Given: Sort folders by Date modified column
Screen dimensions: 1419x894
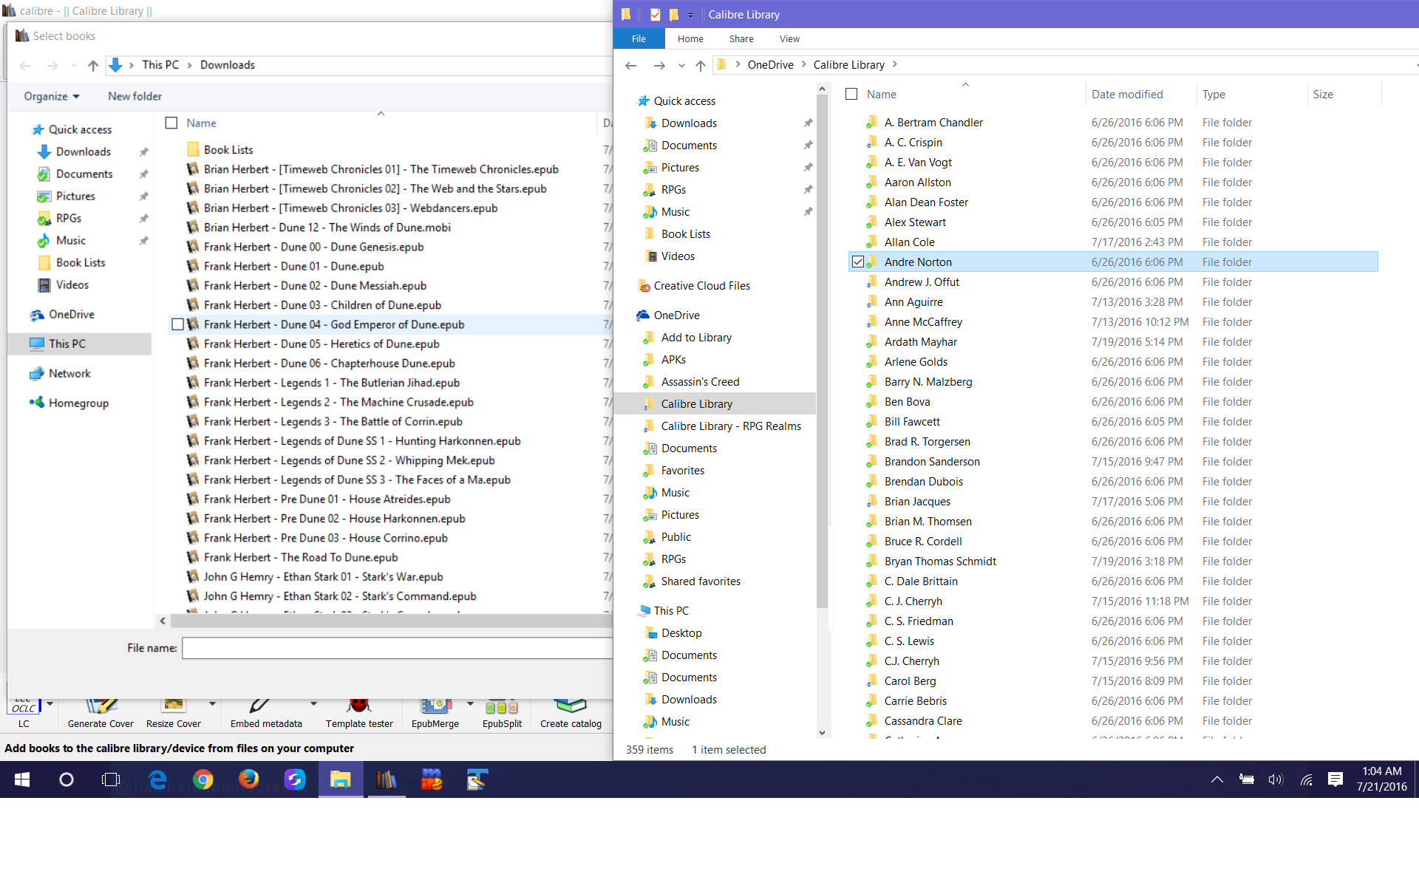Looking at the screenshot, I should (x=1126, y=95).
